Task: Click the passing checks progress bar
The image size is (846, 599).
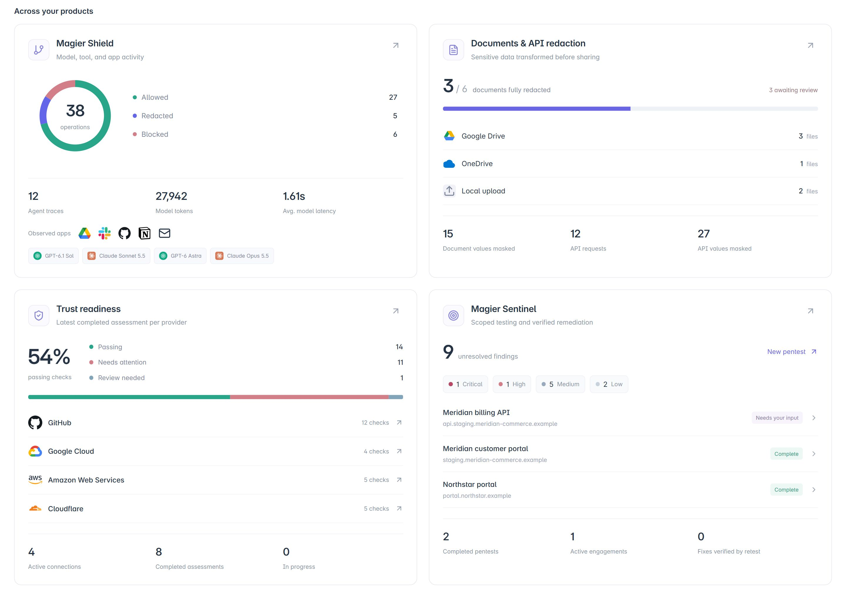Action: [x=216, y=397]
